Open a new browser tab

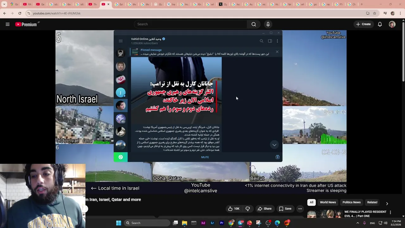click(x=362, y=4)
